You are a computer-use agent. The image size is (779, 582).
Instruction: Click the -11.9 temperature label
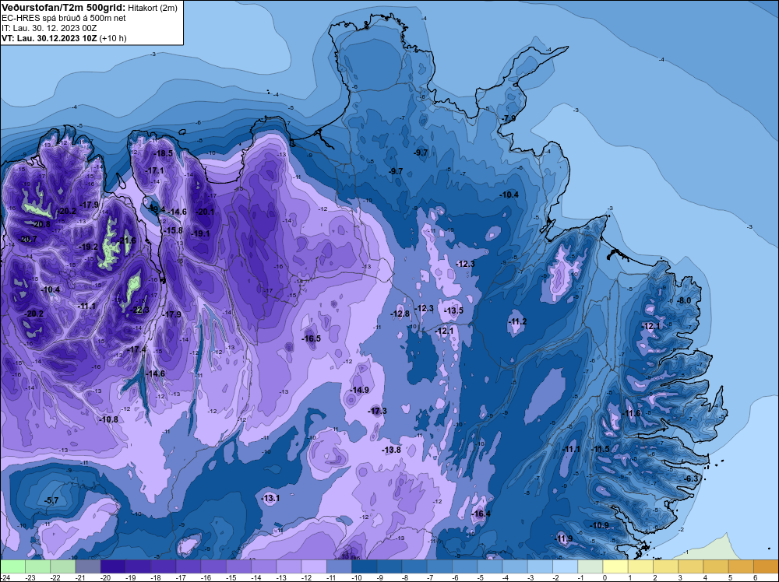click(563, 539)
